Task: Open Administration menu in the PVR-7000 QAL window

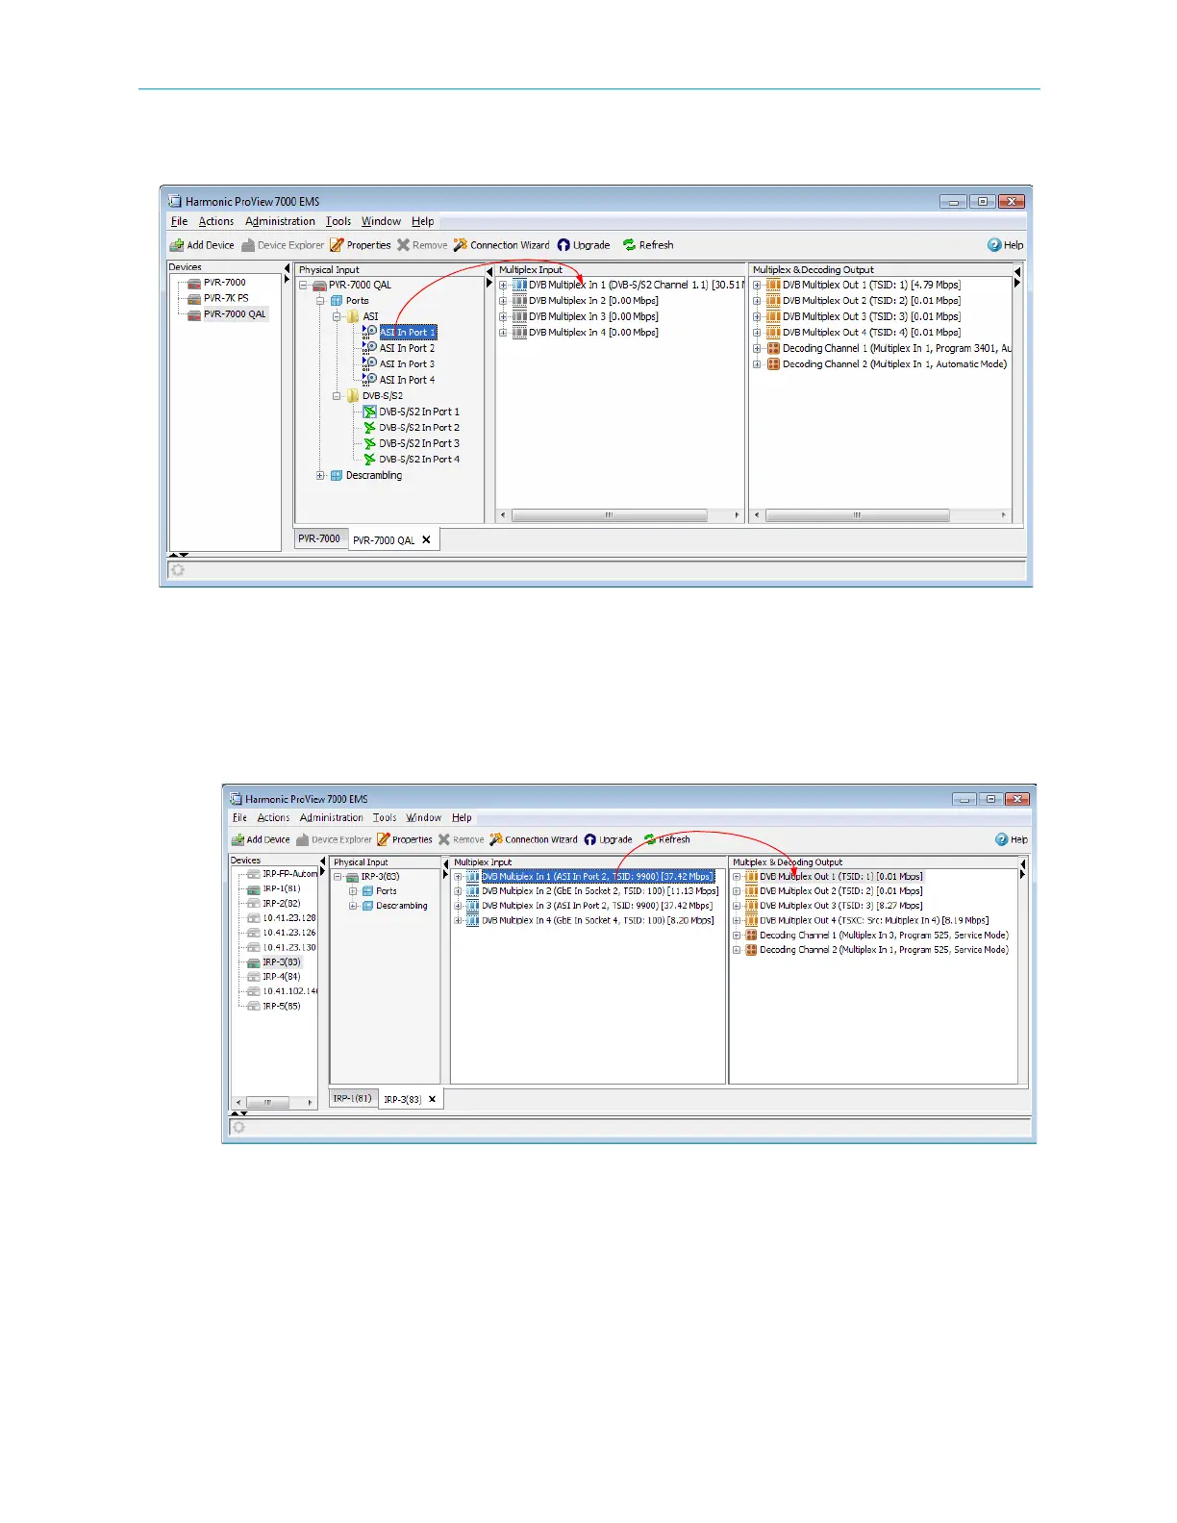Action: pos(280,221)
